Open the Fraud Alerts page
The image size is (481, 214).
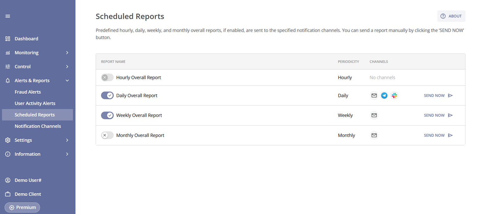(28, 92)
